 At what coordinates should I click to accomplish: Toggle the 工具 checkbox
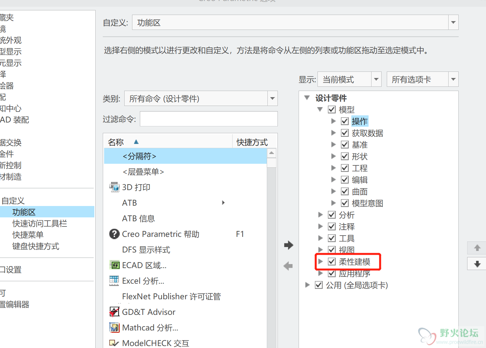[332, 238]
